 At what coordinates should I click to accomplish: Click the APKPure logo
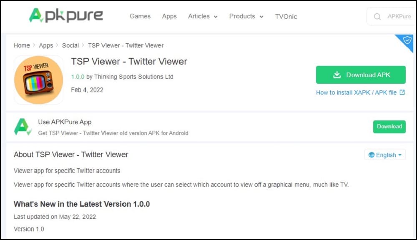(66, 15)
